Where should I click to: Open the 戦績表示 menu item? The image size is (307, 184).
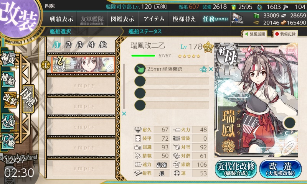tap(61, 19)
